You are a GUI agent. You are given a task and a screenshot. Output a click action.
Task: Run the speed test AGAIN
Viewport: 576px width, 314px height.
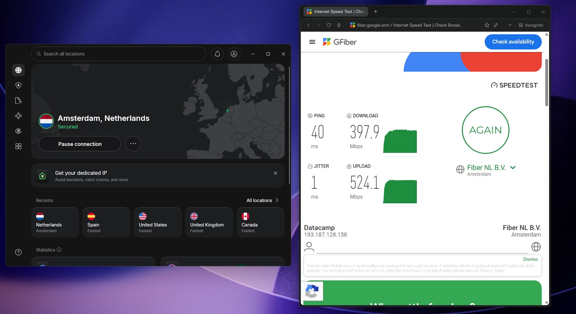pyautogui.click(x=485, y=130)
